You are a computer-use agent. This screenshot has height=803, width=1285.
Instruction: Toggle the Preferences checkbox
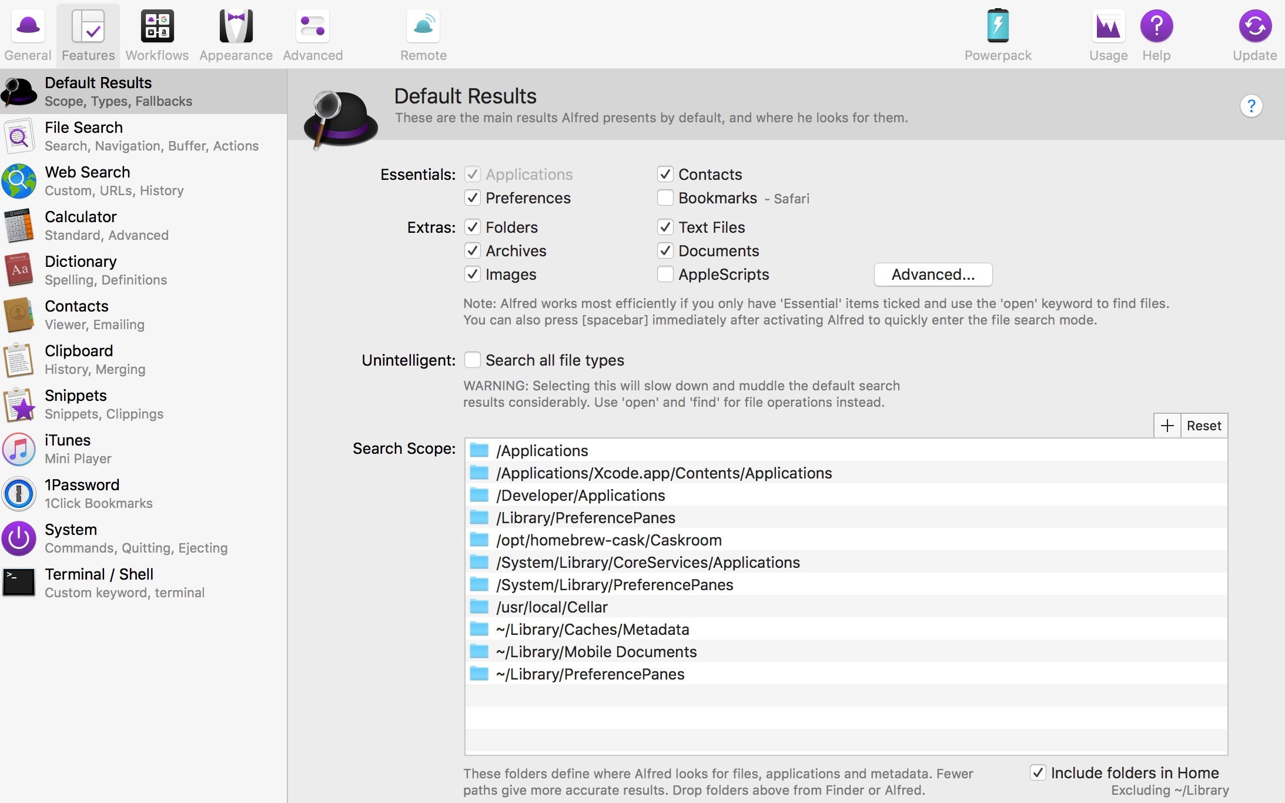pyautogui.click(x=473, y=198)
